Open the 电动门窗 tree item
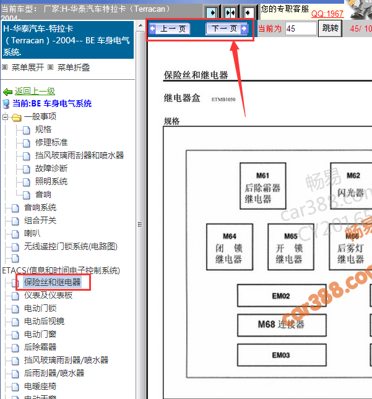 pos(40,334)
